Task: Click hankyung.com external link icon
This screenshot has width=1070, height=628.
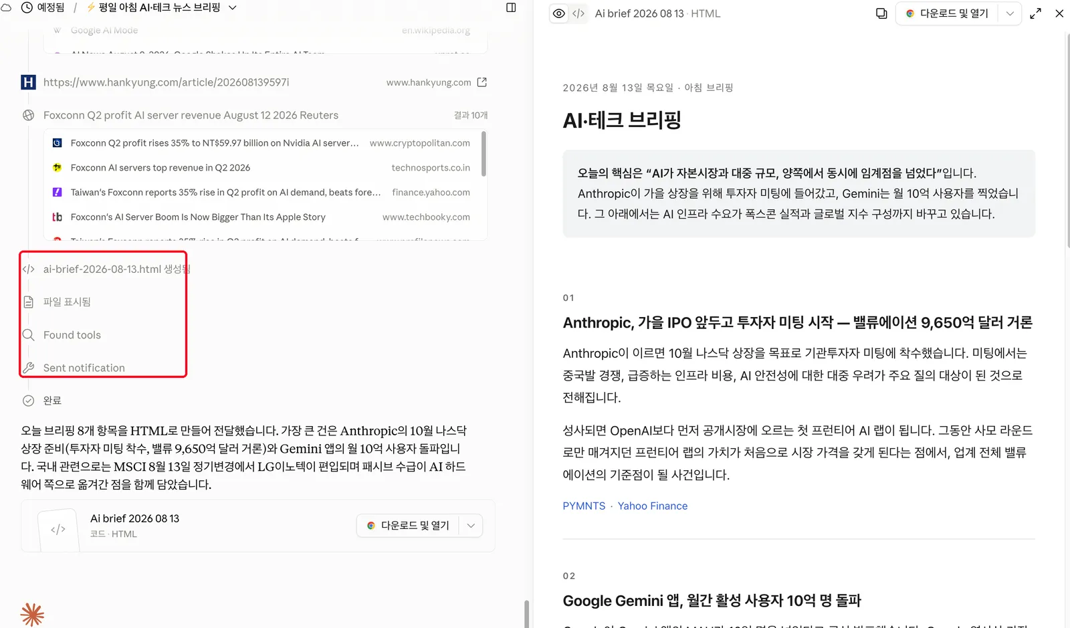Action: 482,82
